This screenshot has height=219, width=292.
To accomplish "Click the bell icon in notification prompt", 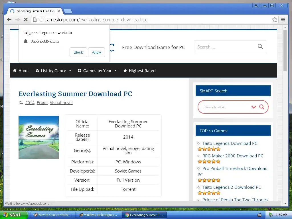I will click(x=26, y=41).
